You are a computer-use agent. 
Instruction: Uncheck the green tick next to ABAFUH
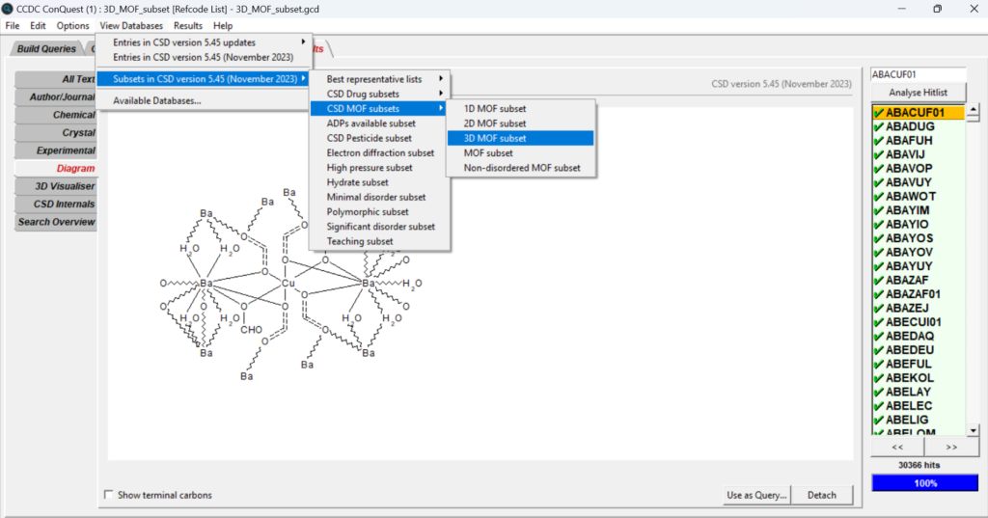pyautogui.click(x=878, y=140)
